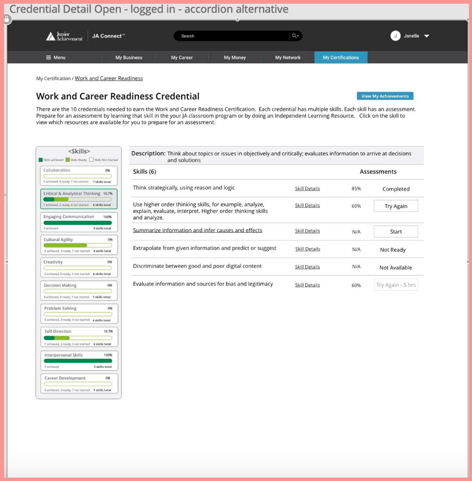Open the My Network tab
Screen dimensions: 472x481
pyautogui.click(x=288, y=57)
